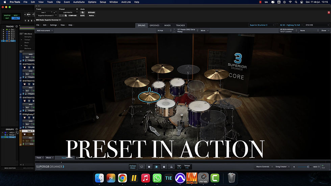Toggle loop playback in Superior Drummer transport
The width and height of the screenshot is (331, 186).
142,167
